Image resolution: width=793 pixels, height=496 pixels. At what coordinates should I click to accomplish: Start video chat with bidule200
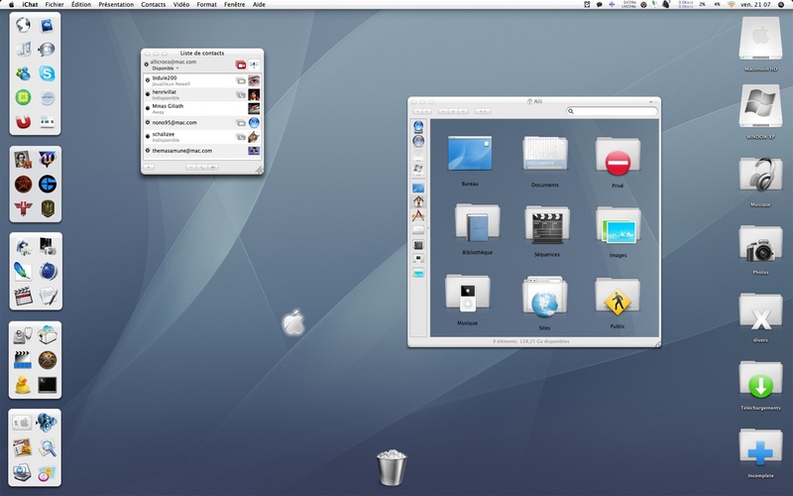click(x=241, y=81)
